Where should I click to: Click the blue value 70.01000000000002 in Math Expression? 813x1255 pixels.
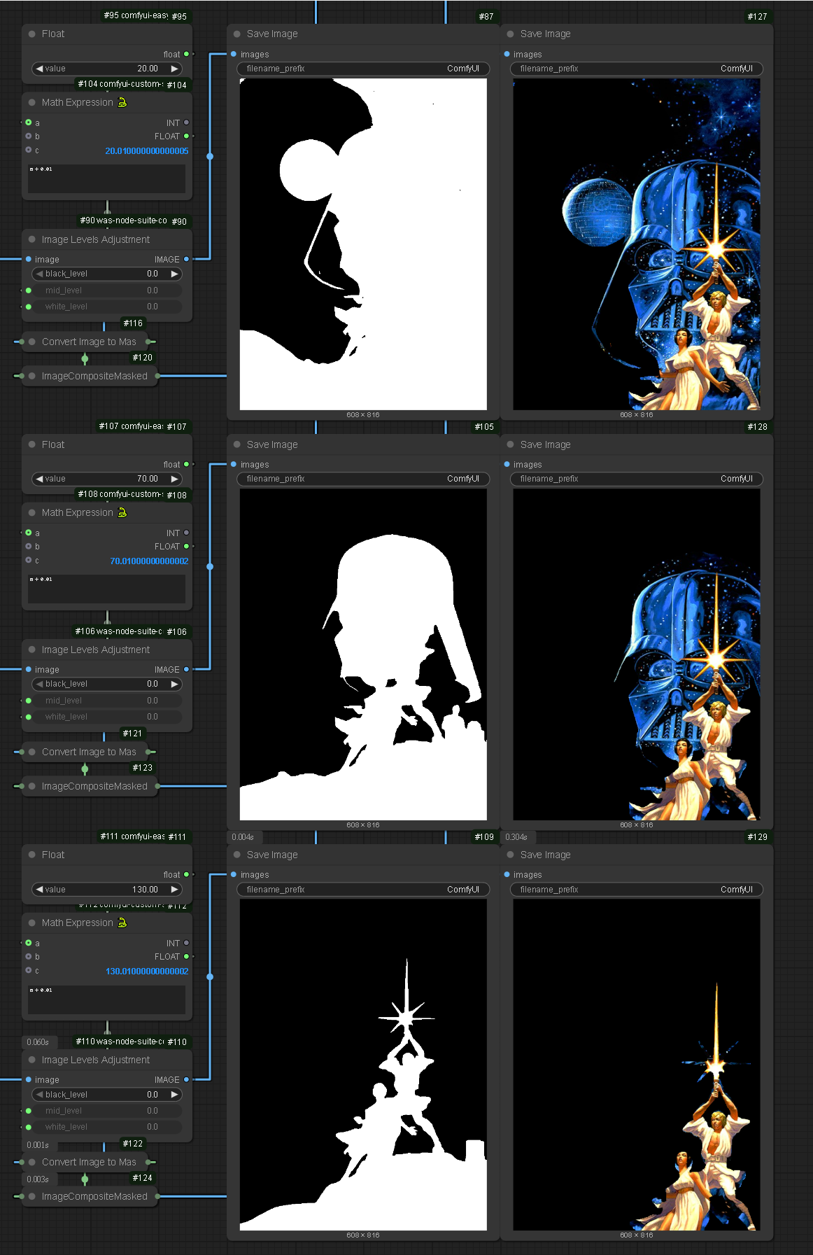pyautogui.click(x=149, y=561)
